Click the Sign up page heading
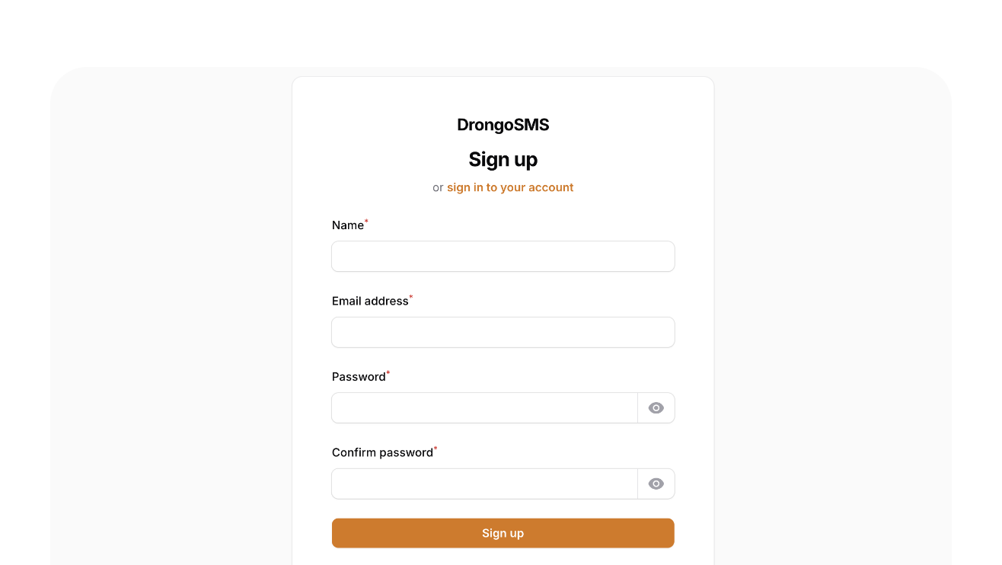 [x=503, y=159]
